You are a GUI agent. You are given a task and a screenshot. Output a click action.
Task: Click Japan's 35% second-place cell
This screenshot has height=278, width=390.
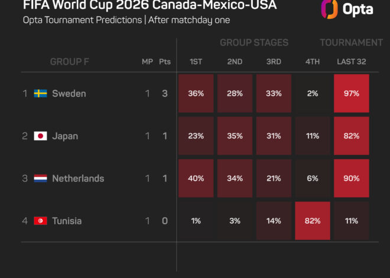coord(235,136)
